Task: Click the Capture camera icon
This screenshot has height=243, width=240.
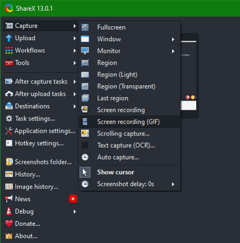Action: coord(9,26)
